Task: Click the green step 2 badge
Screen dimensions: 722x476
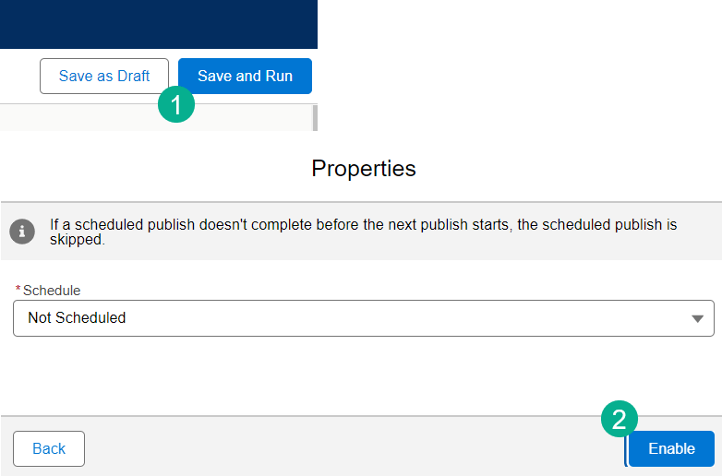Action: 620,419
